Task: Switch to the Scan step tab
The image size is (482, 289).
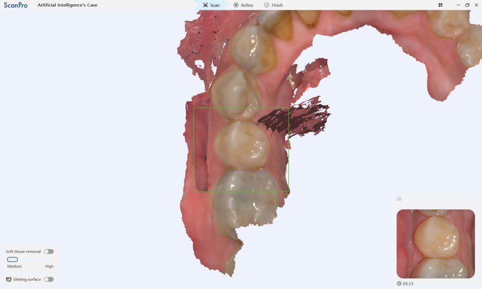Action: click(211, 5)
